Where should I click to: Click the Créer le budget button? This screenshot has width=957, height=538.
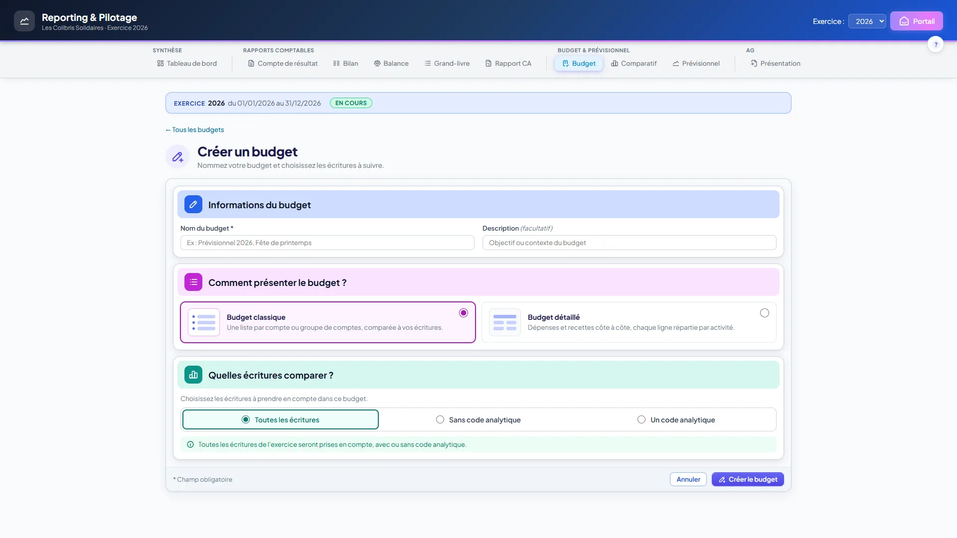[x=748, y=479]
